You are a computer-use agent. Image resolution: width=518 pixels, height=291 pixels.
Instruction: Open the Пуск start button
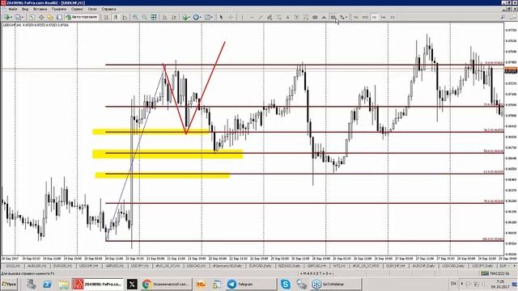9,284
